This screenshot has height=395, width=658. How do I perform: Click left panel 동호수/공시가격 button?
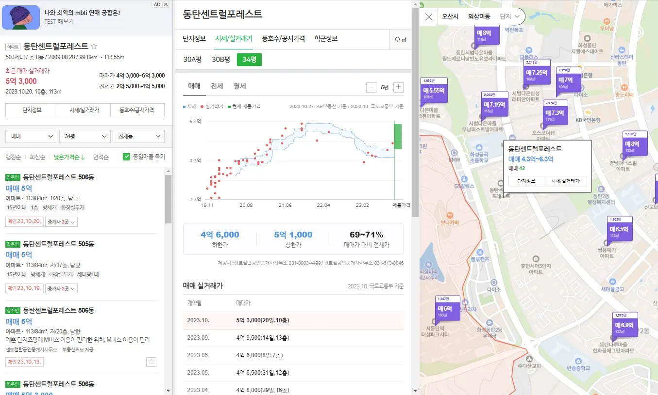(x=138, y=110)
